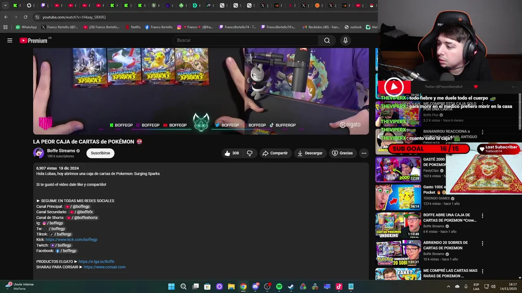
Task: Open options menu for ME COMPRÉ LAS CARTAS
Action: (x=482, y=271)
